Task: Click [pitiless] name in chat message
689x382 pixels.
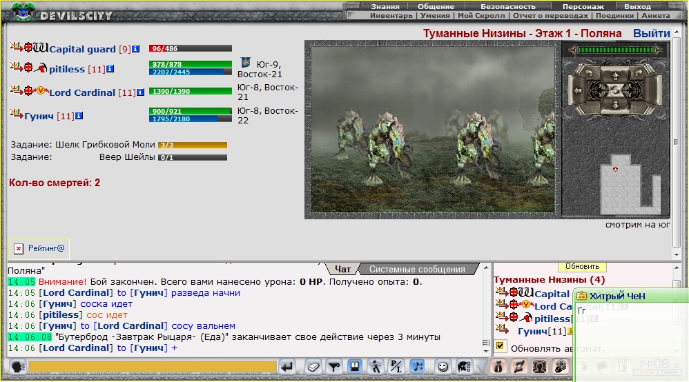Action: click(x=61, y=315)
